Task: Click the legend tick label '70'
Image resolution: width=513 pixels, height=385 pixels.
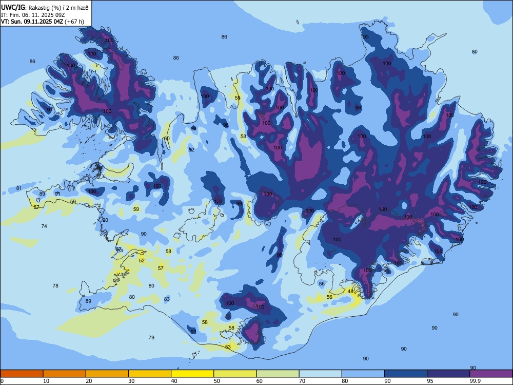Action: point(302,381)
